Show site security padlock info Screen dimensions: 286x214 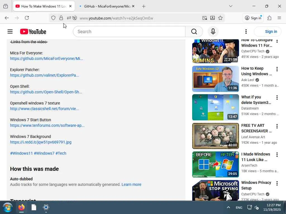coord(61,18)
